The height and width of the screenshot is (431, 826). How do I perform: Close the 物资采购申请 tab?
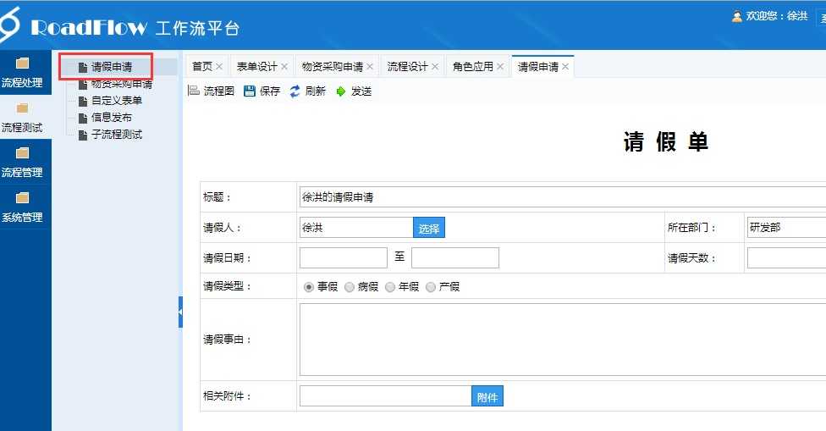point(370,66)
